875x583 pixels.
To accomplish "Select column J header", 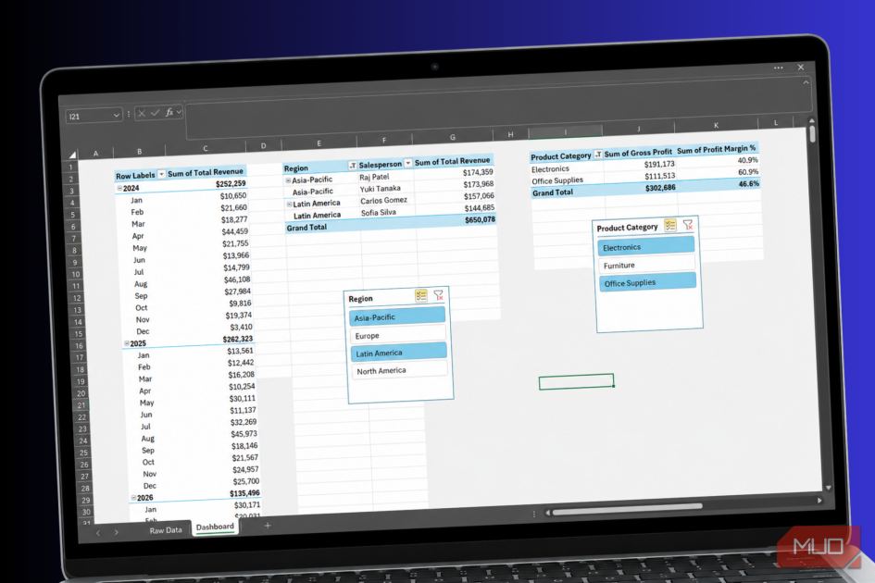I will [638, 129].
